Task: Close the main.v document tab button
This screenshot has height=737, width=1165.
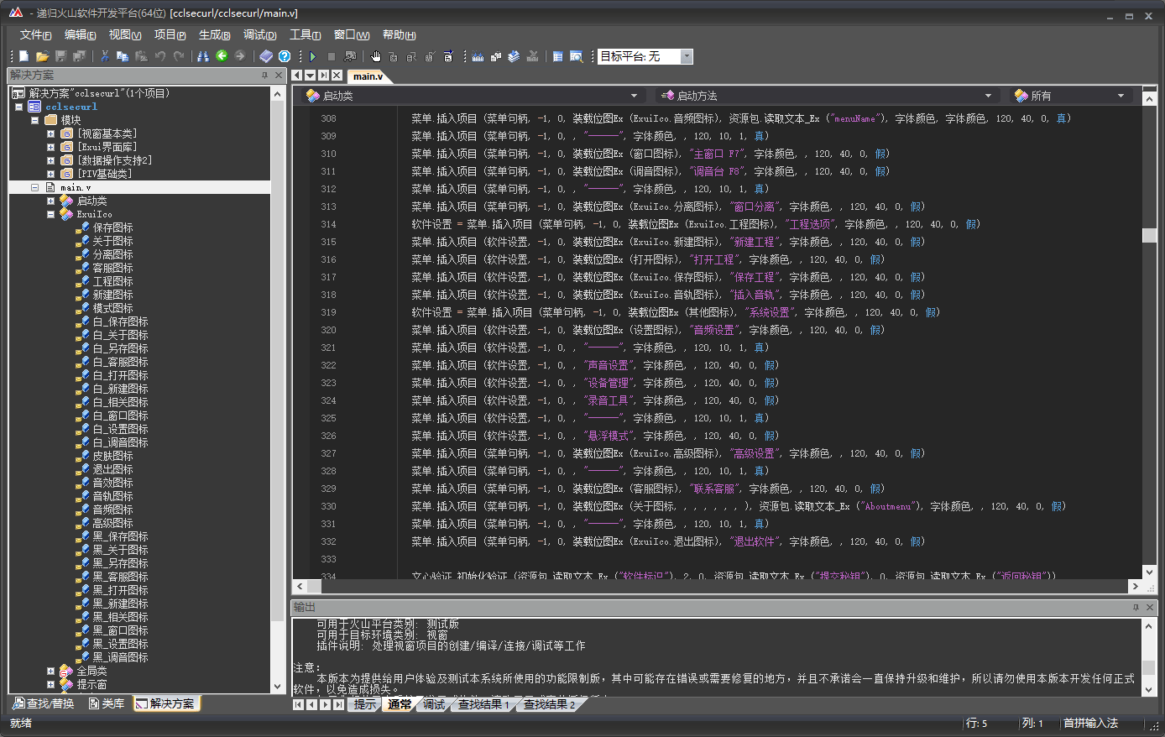Action: [x=337, y=76]
